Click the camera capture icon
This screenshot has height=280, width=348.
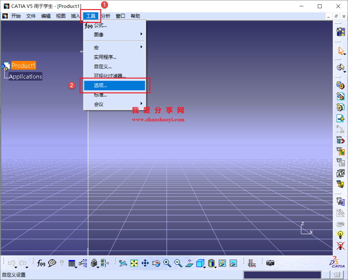(x=270, y=263)
